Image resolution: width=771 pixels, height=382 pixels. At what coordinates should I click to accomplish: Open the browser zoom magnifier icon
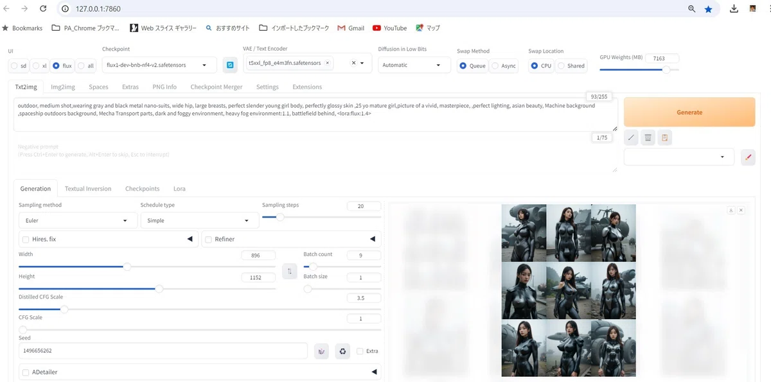point(692,9)
